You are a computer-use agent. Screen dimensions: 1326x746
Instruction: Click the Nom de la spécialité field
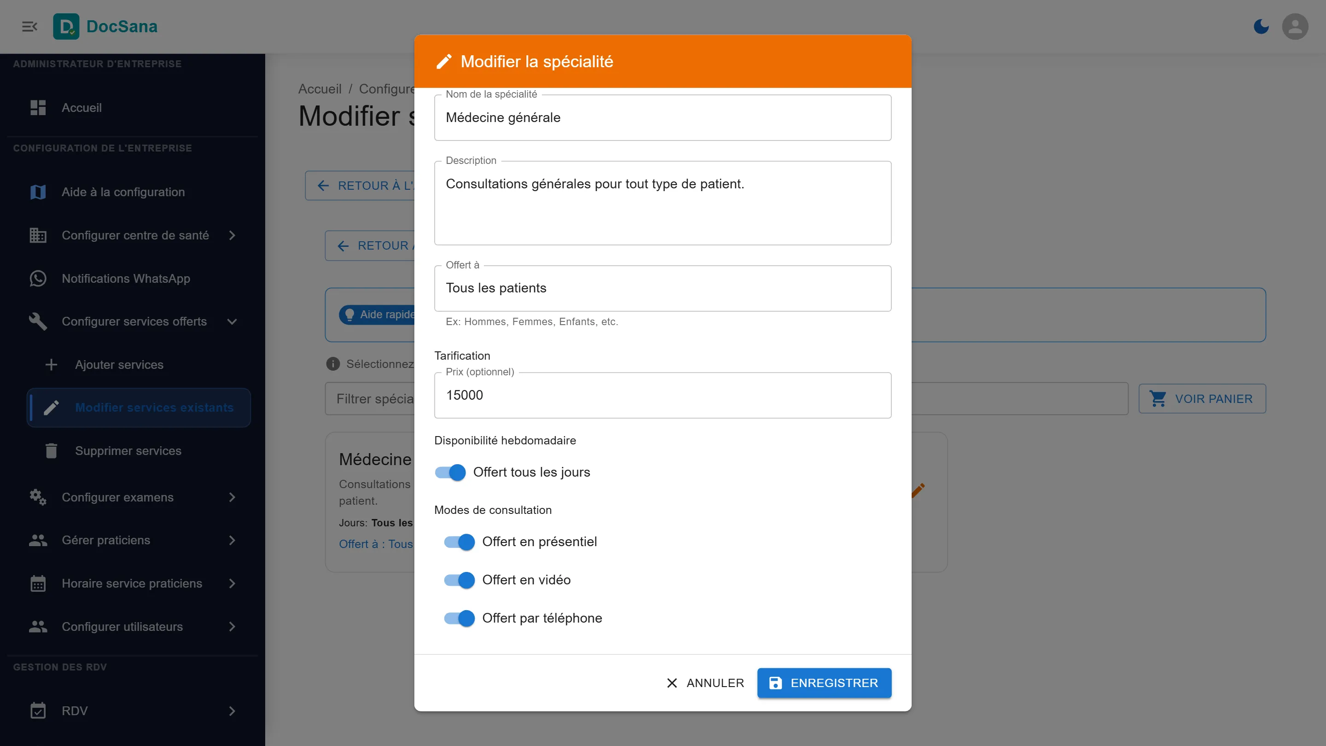(x=663, y=117)
